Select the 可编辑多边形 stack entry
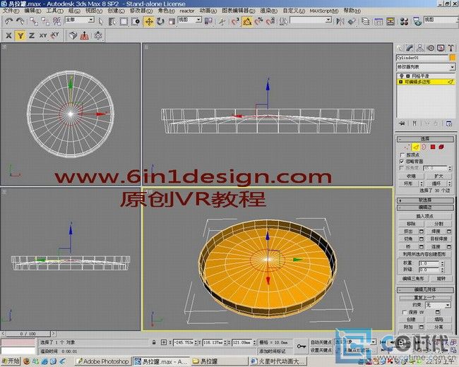The image size is (459, 367). point(427,83)
